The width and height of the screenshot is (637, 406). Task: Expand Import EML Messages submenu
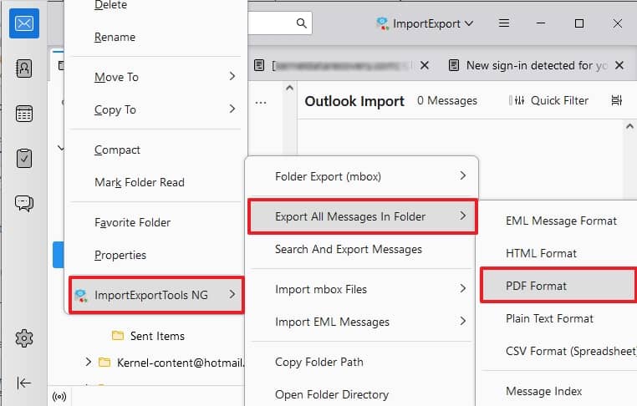pos(362,322)
